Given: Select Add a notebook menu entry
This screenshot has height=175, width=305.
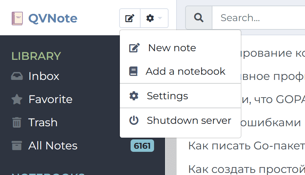Looking at the screenshot, I should [180, 71].
